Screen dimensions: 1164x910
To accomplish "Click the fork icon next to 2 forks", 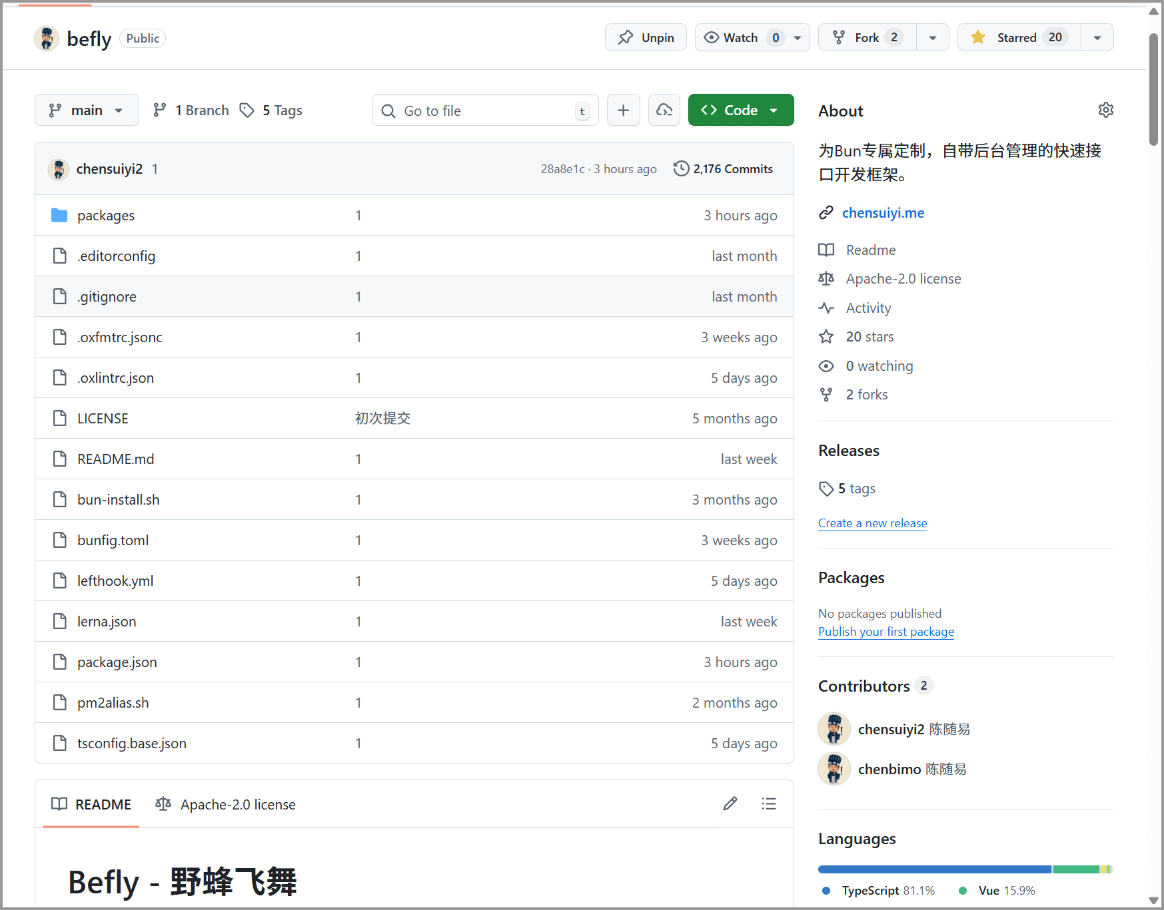I will (x=826, y=395).
